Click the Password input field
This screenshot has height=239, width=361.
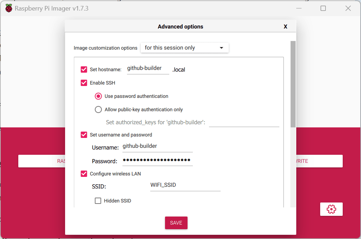click(157, 160)
